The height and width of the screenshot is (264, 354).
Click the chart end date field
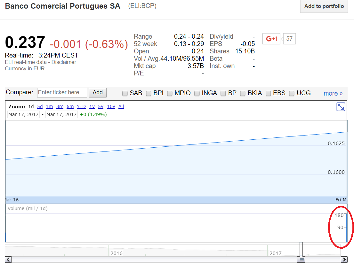61,114
